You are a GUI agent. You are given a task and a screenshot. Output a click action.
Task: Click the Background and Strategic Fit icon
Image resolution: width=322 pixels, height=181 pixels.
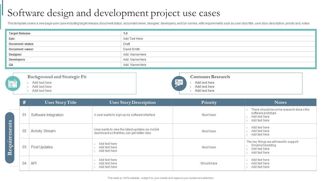(x=13, y=83)
